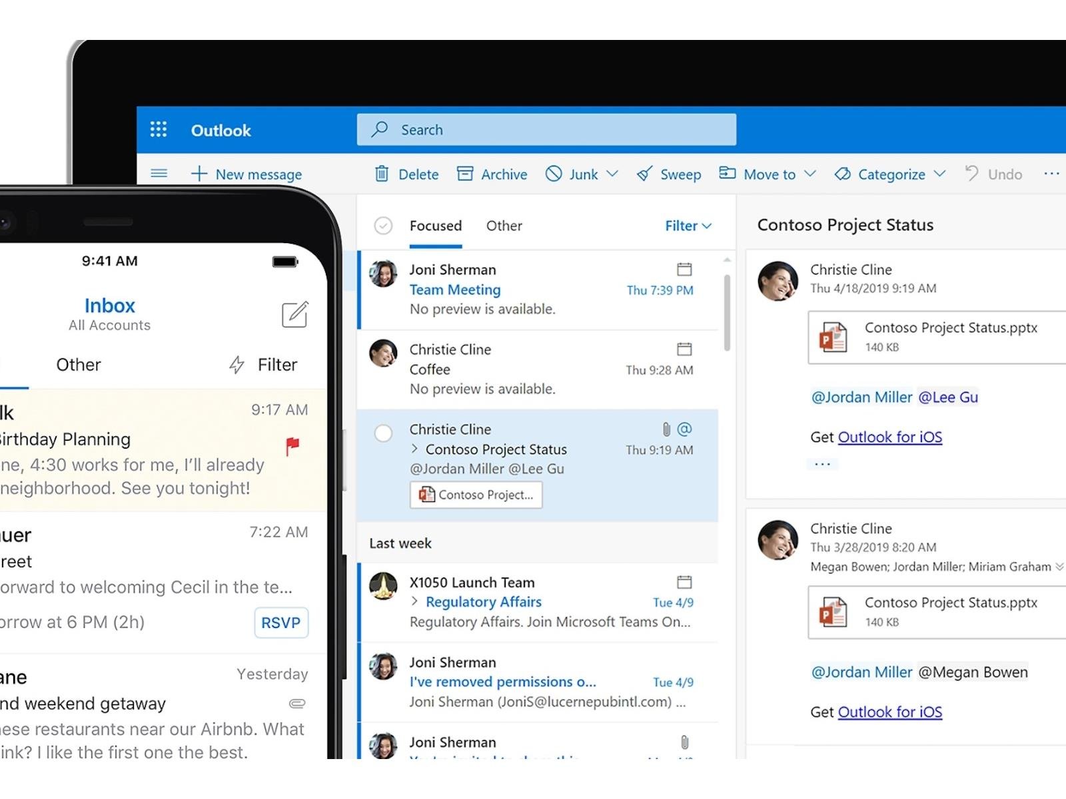Image resolution: width=1066 pixels, height=799 pixels.
Task: Tap the RSVP button on phone
Action: 281,623
